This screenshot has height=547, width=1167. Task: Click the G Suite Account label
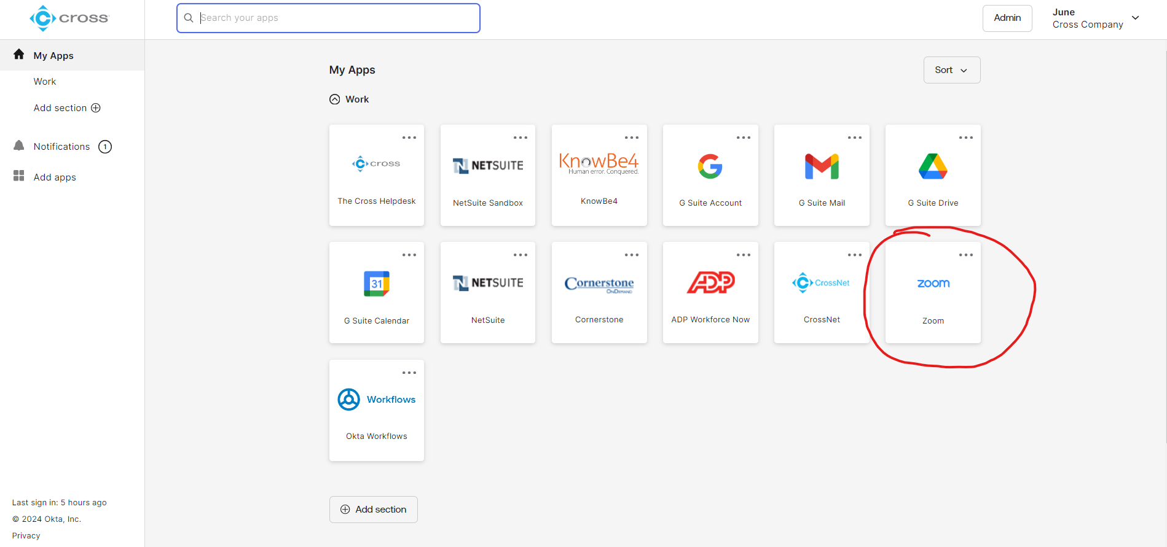pos(710,203)
